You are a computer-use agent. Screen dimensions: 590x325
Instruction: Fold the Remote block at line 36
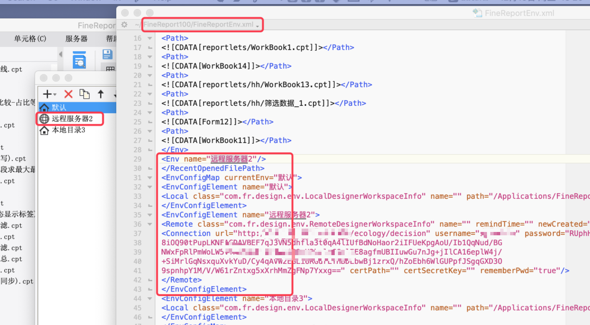coord(149,224)
